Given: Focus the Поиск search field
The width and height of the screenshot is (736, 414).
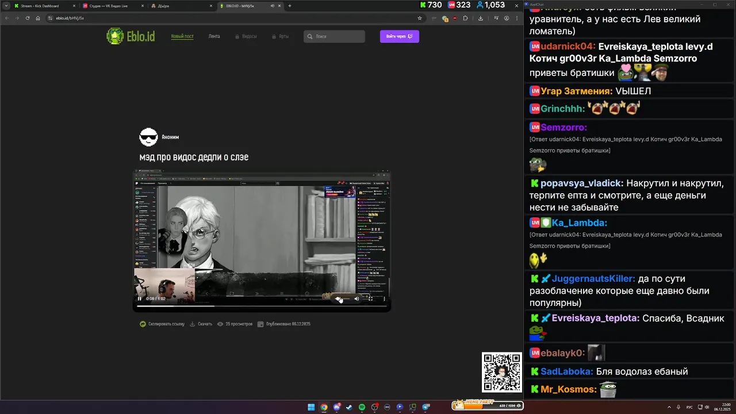Looking at the screenshot, I should click(334, 36).
